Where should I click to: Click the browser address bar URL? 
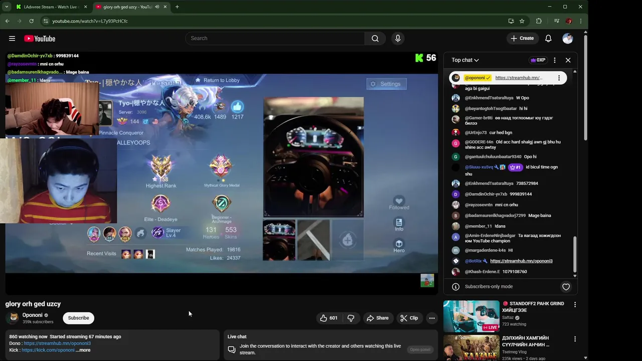click(x=90, y=21)
